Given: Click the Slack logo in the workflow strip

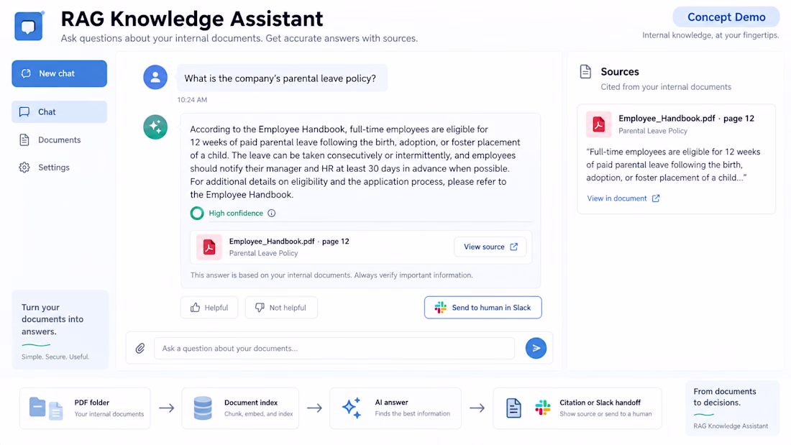Looking at the screenshot, I should (x=543, y=408).
